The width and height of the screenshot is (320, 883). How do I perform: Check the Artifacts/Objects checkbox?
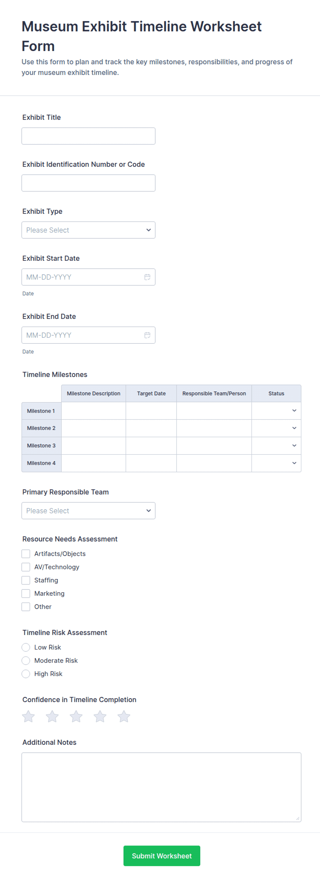coord(26,554)
